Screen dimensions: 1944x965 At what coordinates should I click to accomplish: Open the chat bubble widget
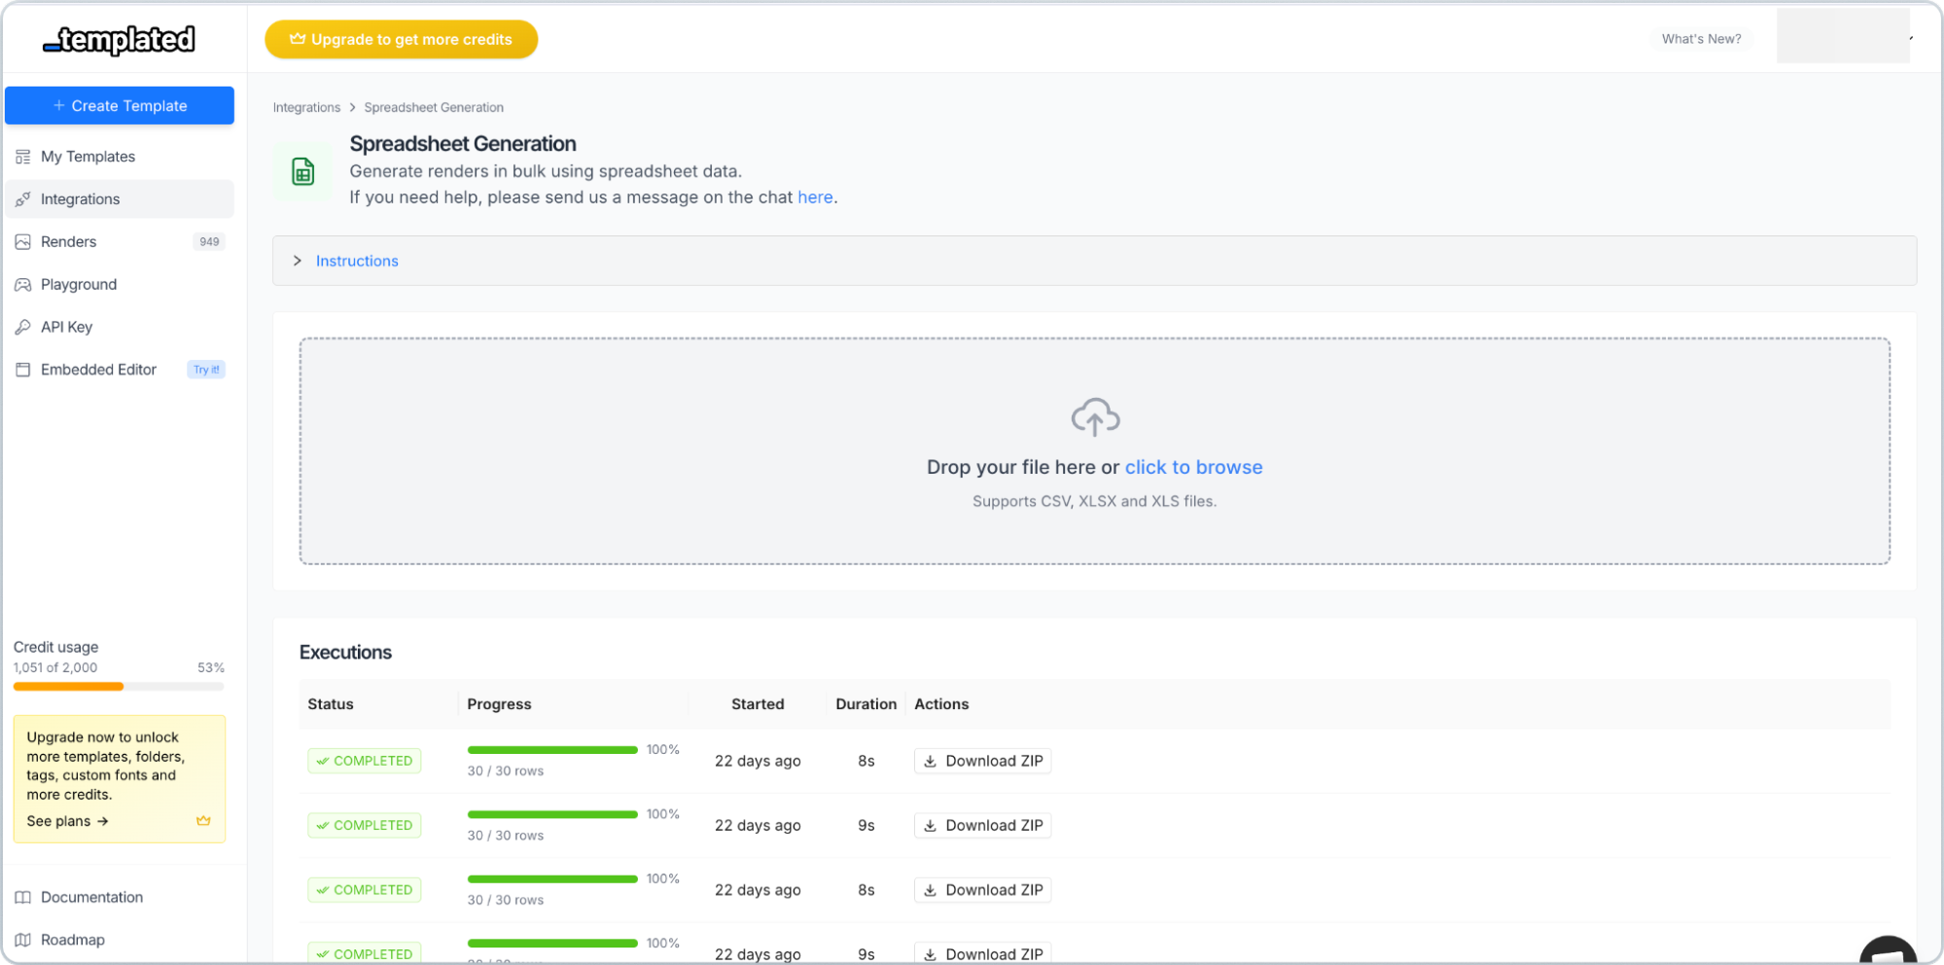1889,951
